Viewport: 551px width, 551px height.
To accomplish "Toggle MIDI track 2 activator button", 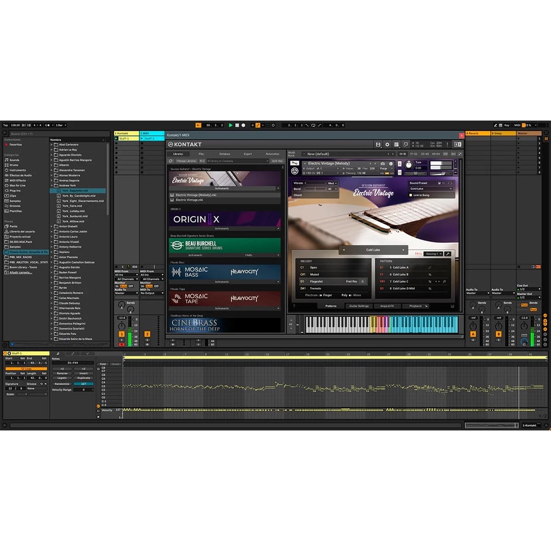I will [147, 334].
